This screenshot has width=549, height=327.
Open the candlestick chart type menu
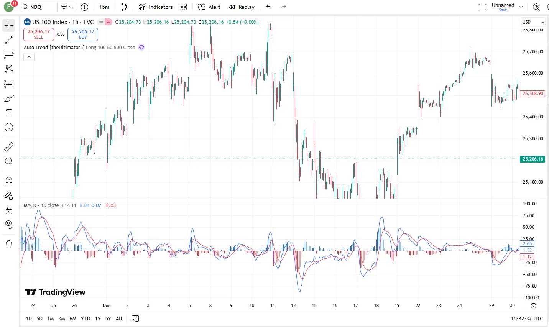coord(124,7)
